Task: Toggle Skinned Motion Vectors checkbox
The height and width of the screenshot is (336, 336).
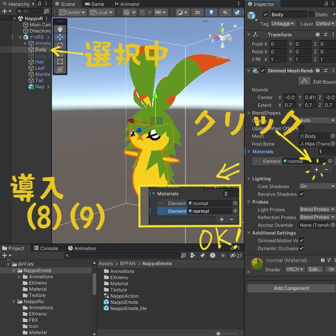Action: tap(301, 240)
